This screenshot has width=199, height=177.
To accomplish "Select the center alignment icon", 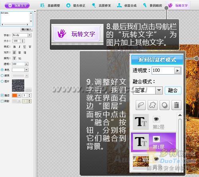I will [20, 53].
